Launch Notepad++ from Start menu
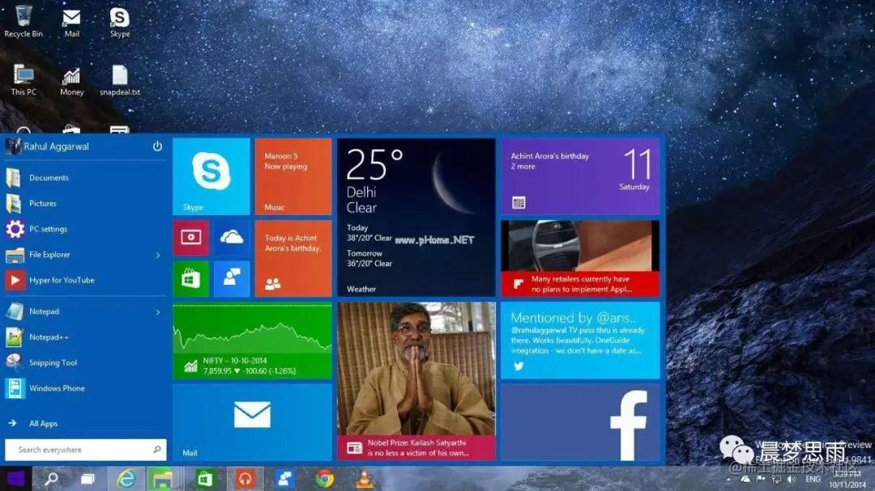Screen dimensions: 875x491 [85, 337]
